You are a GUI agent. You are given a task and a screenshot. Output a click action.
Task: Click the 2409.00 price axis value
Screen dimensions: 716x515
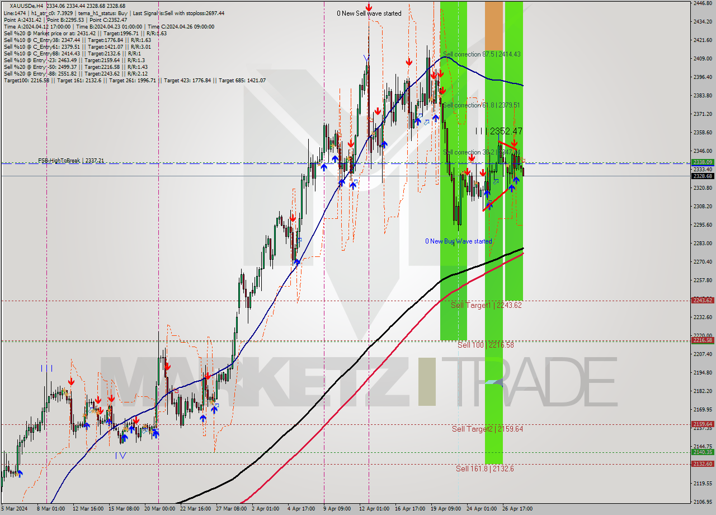pyautogui.click(x=703, y=59)
